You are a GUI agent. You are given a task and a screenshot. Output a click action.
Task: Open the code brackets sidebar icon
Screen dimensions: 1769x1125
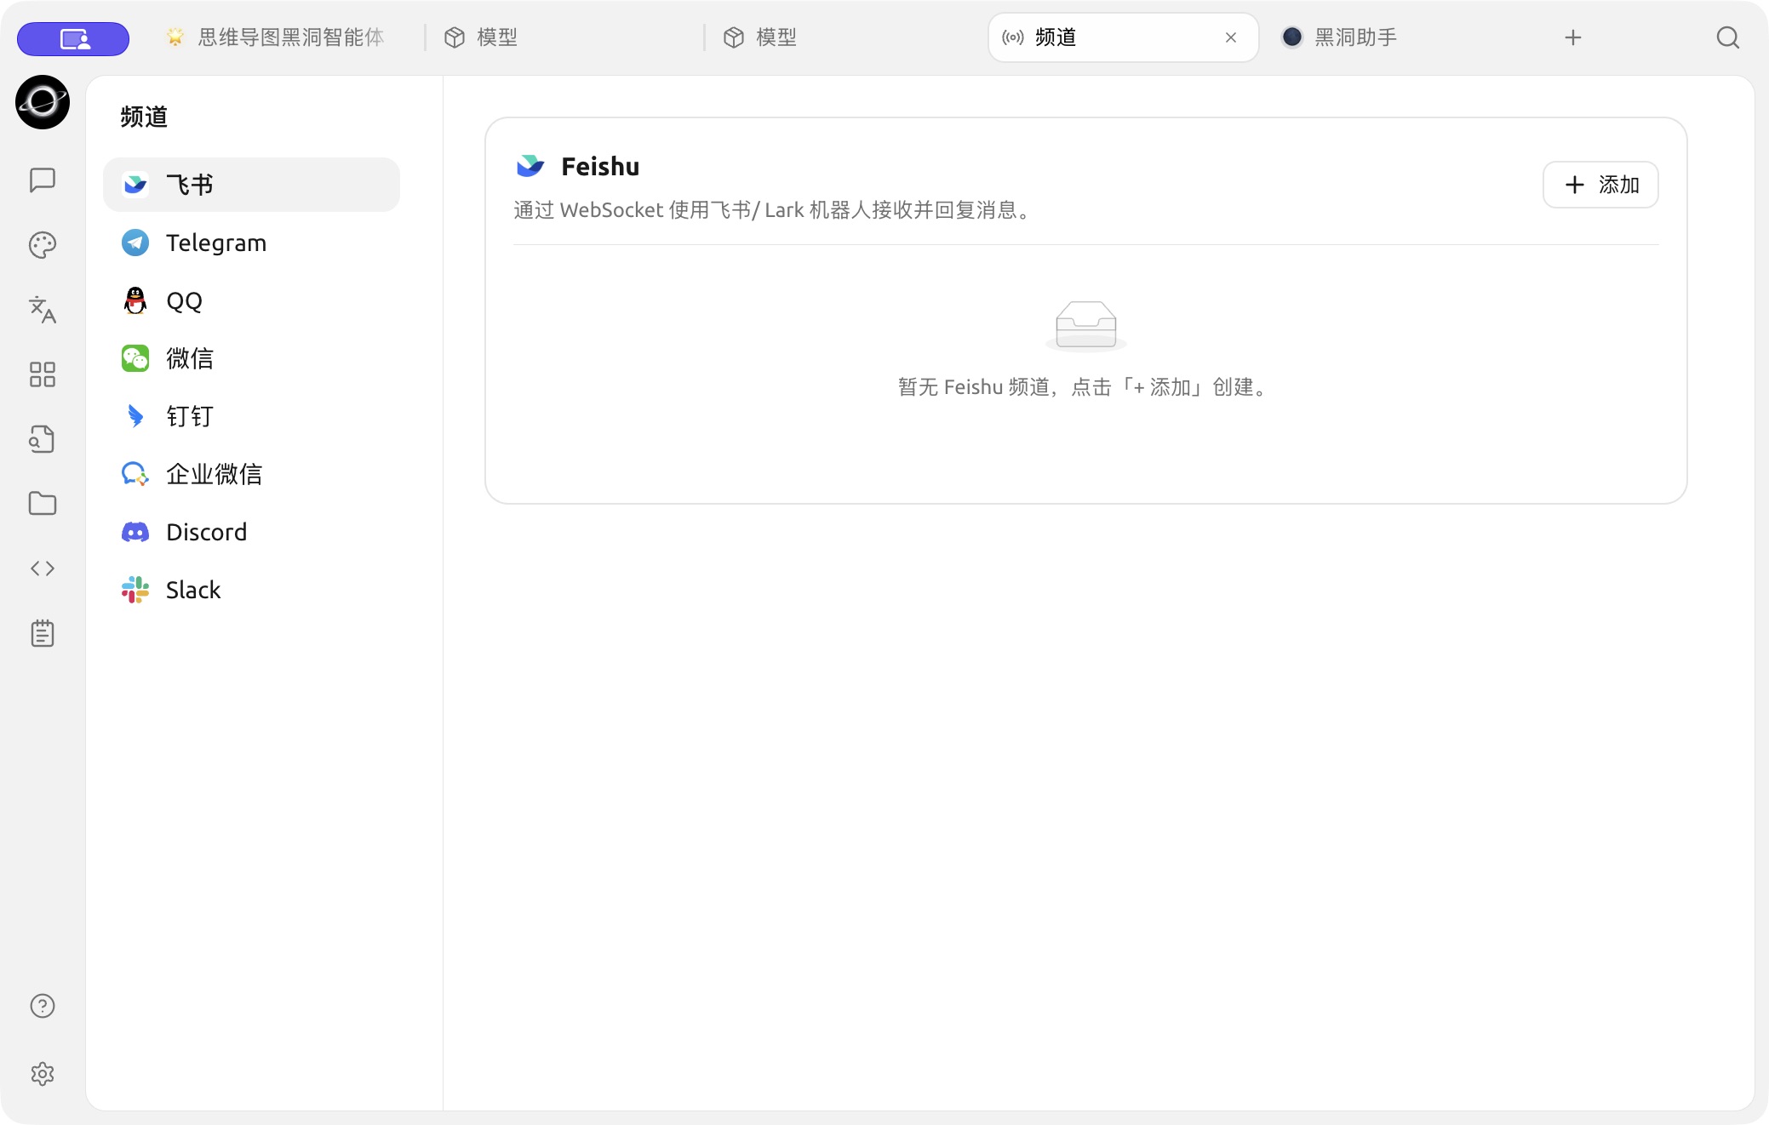(x=43, y=568)
